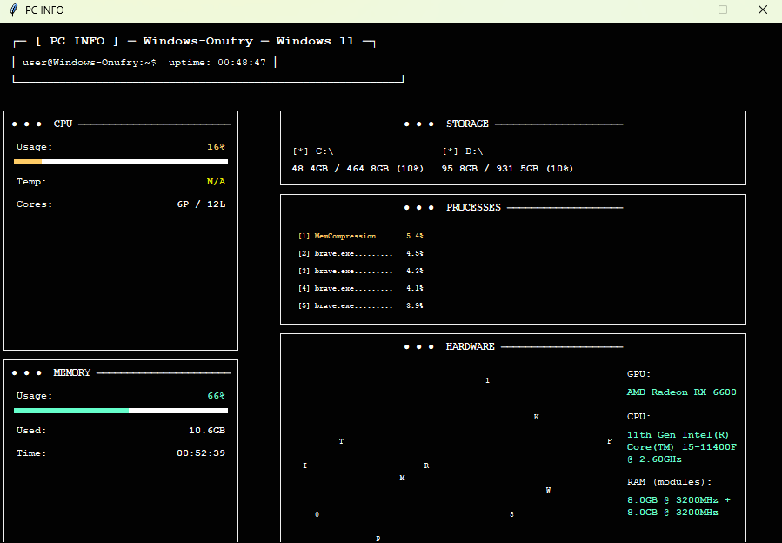Click the 48.4GB / 464.8GB storage value
The height and width of the screenshot is (543, 782).
tap(358, 169)
